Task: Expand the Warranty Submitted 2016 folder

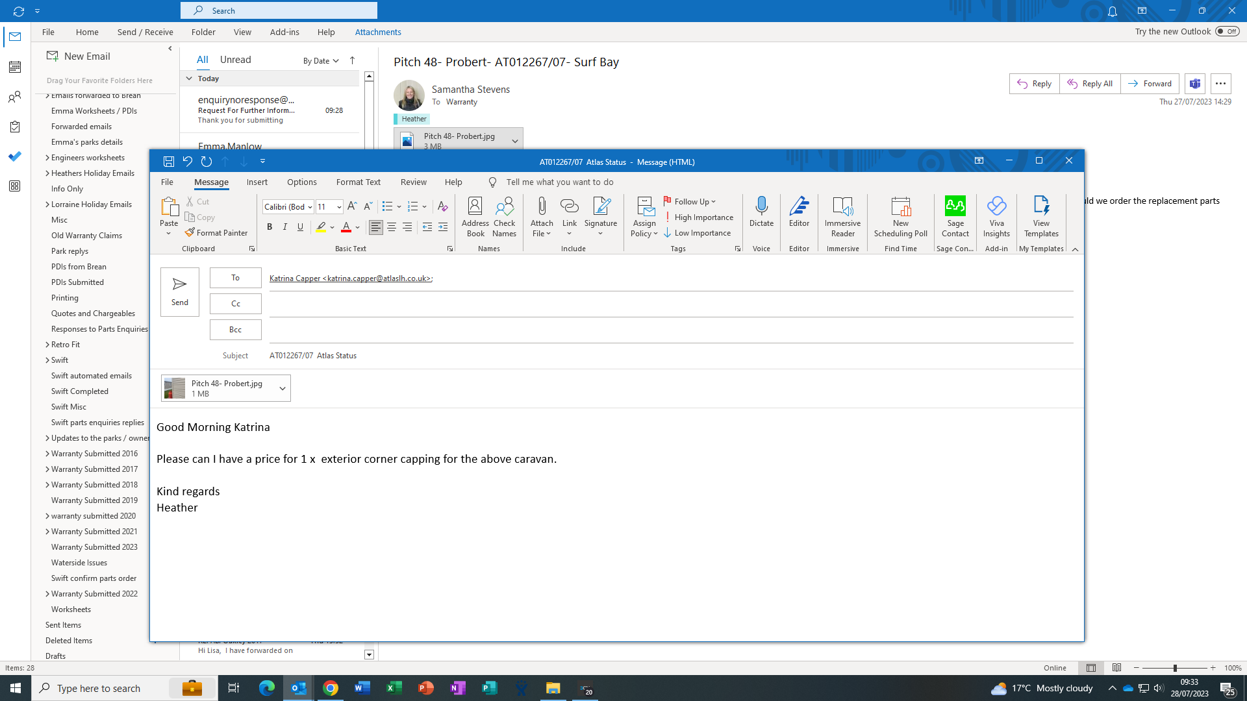Action: coord(47,454)
